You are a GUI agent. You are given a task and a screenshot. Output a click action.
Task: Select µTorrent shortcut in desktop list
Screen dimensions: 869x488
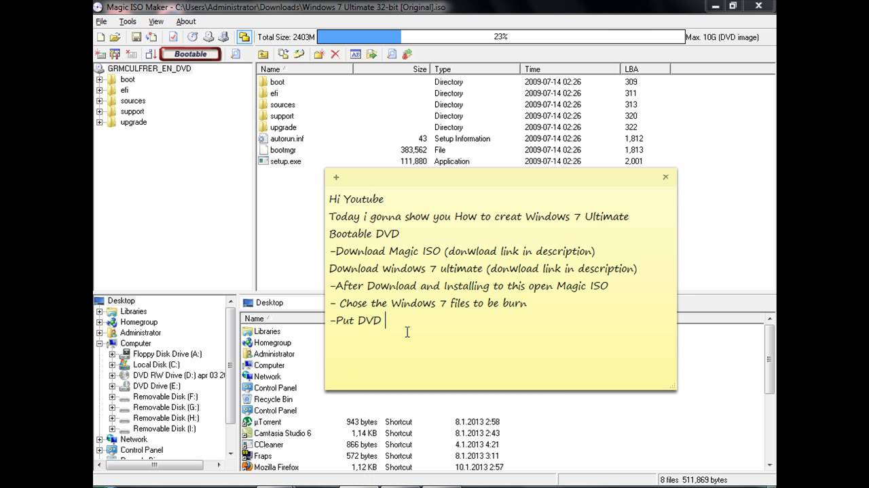point(267,422)
